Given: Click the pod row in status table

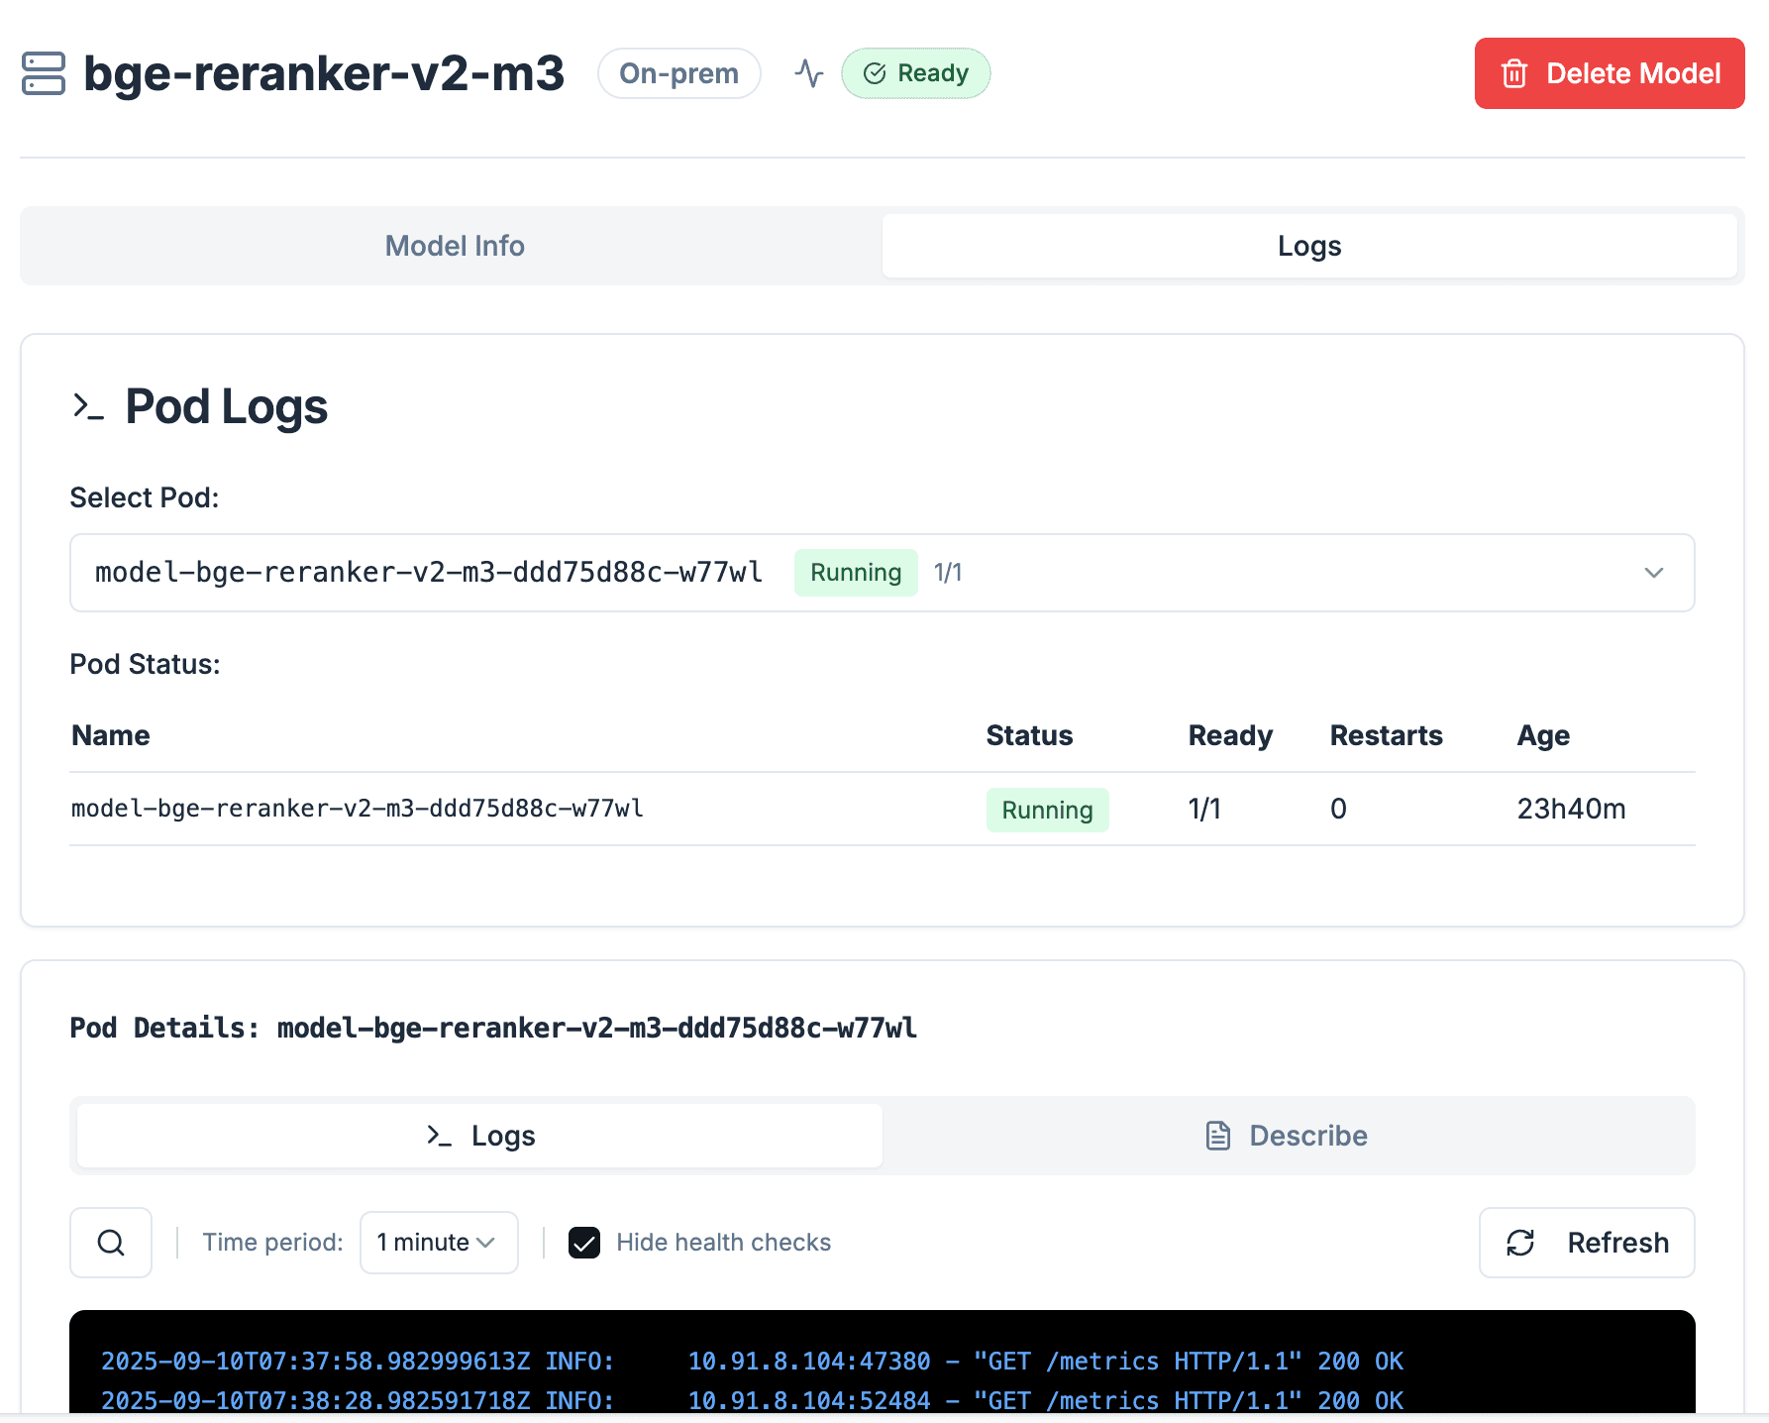Looking at the screenshot, I should click(x=357, y=809).
